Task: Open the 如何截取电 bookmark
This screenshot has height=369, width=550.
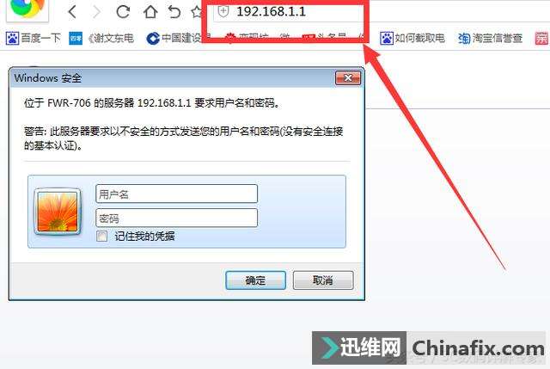Action: point(412,38)
